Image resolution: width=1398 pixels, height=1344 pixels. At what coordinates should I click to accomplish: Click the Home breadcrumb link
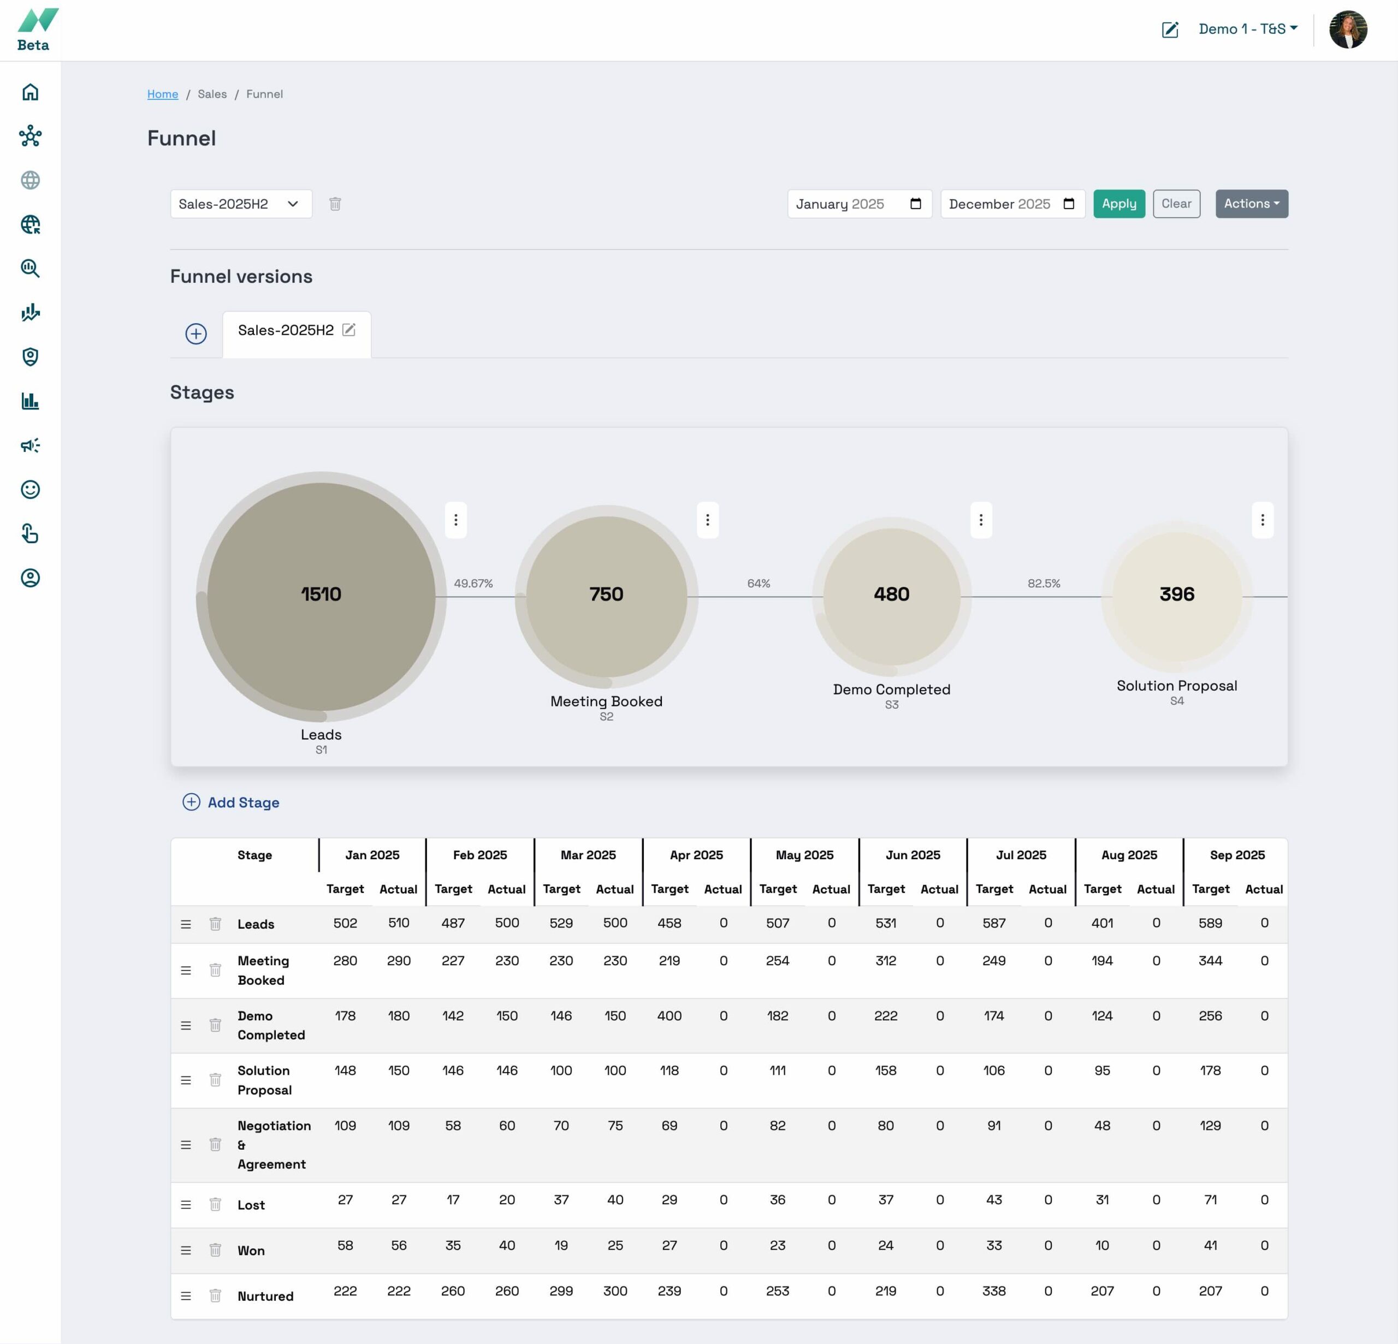(163, 94)
